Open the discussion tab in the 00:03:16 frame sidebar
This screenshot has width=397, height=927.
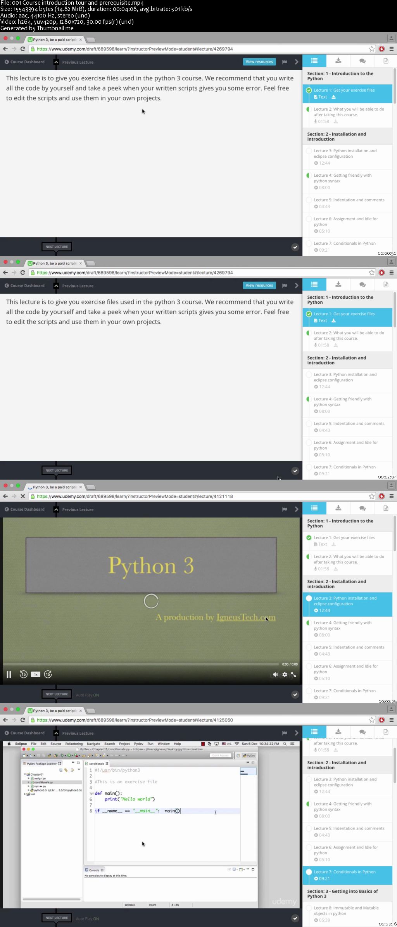362,732
